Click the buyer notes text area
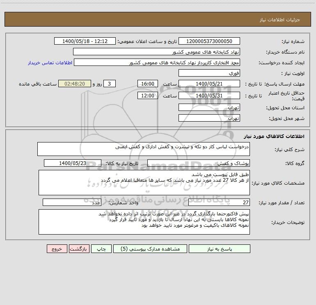Screen dimensions: 316x305 (x=144, y=222)
